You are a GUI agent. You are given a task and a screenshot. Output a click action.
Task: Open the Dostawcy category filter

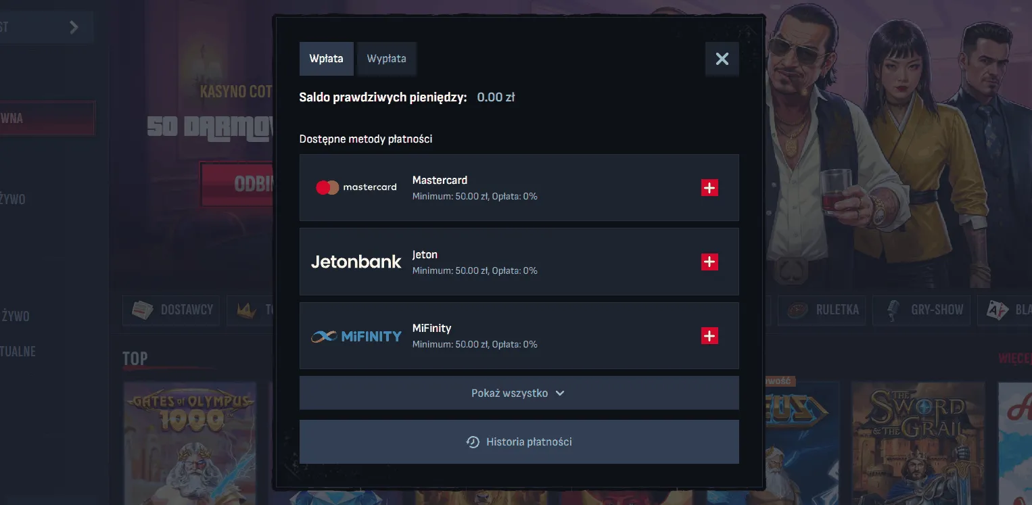[172, 310]
